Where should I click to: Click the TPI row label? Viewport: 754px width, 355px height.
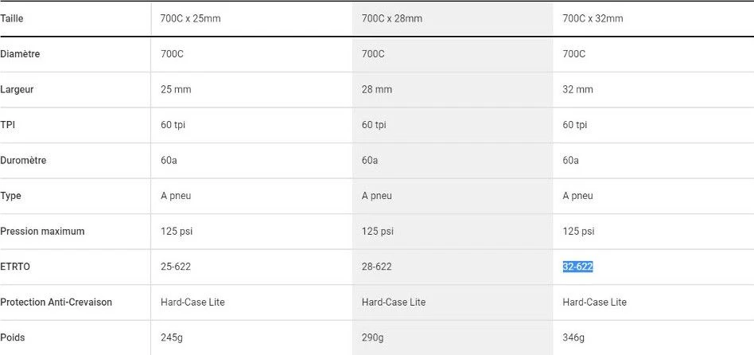tap(8, 125)
